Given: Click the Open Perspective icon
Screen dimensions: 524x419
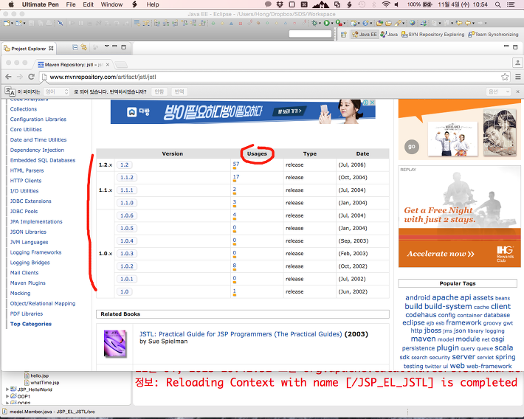Looking at the screenshot, I should [343, 35].
